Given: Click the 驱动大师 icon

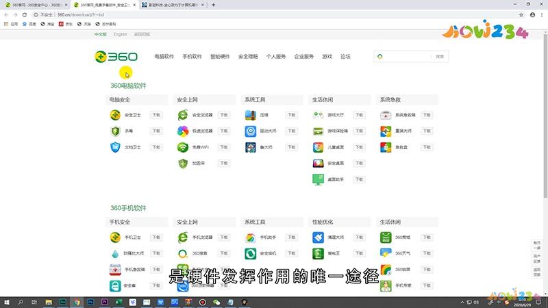Looking at the screenshot, I should click(x=251, y=131).
